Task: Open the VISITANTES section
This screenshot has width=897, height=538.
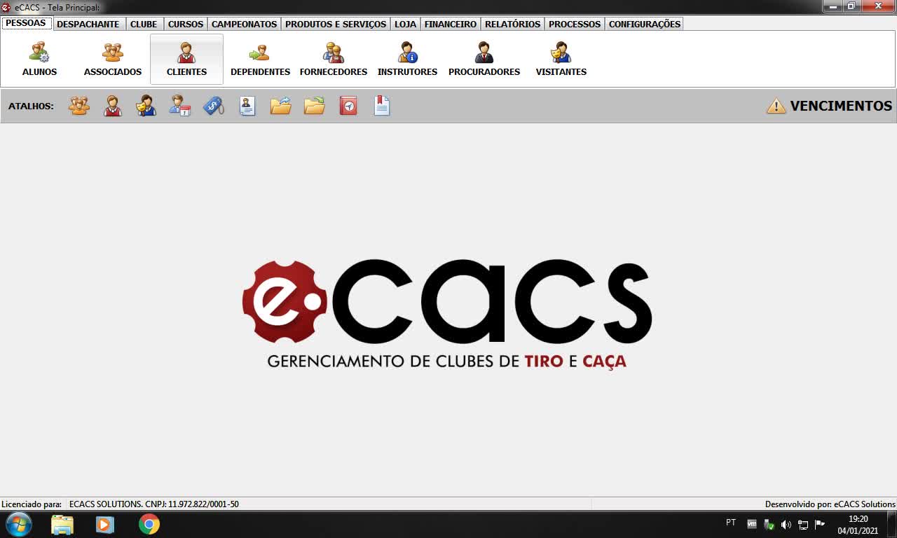Action: [561, 60]
